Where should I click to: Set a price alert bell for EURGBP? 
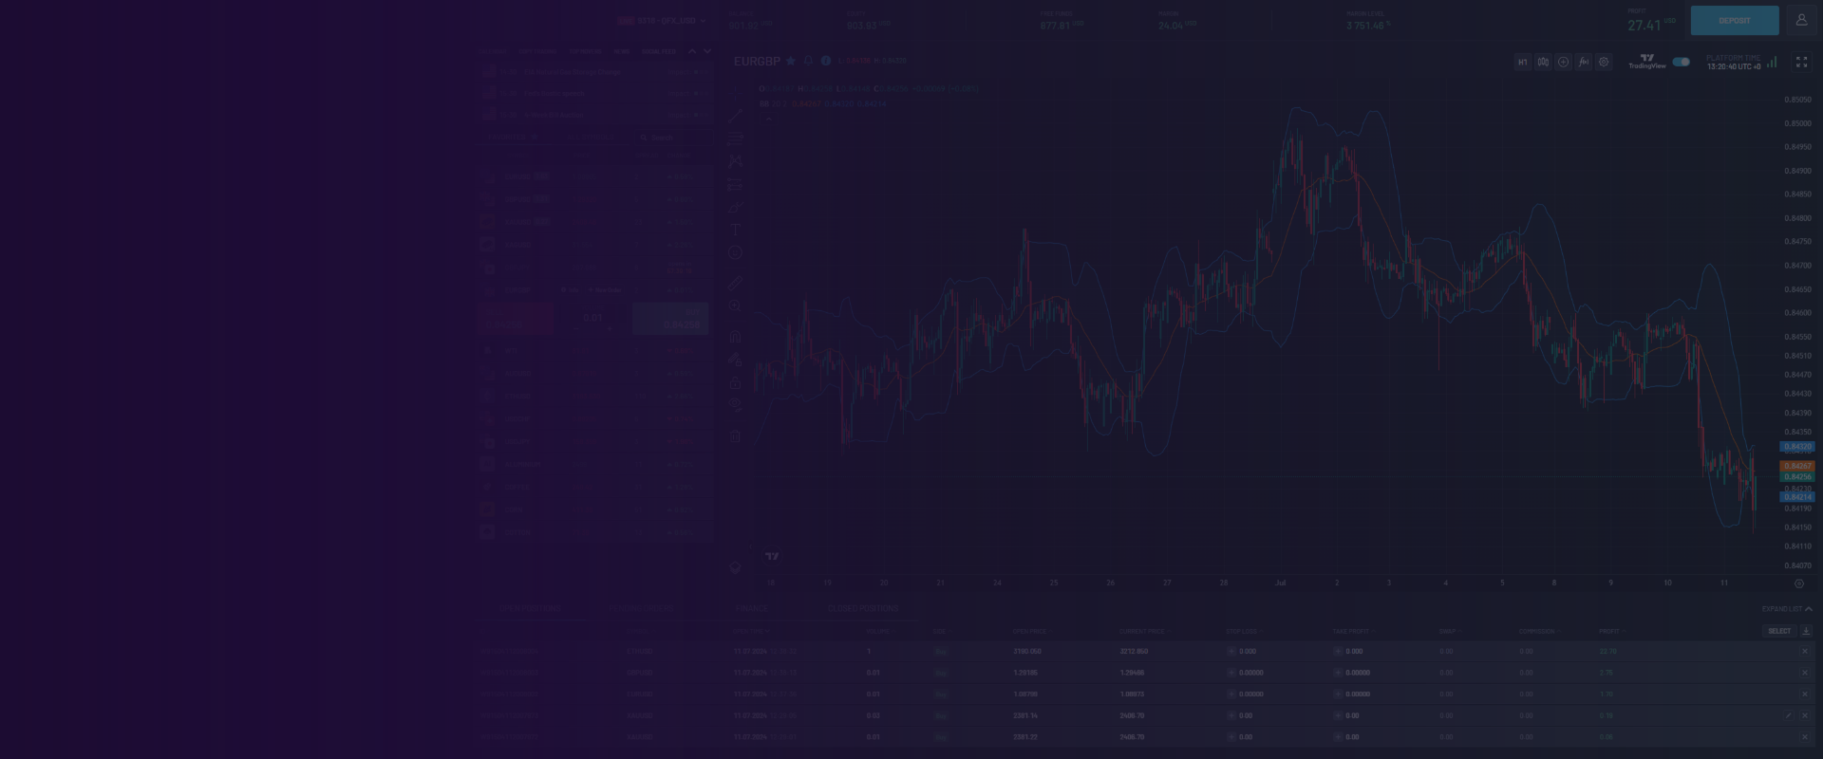tap(808, 61)
